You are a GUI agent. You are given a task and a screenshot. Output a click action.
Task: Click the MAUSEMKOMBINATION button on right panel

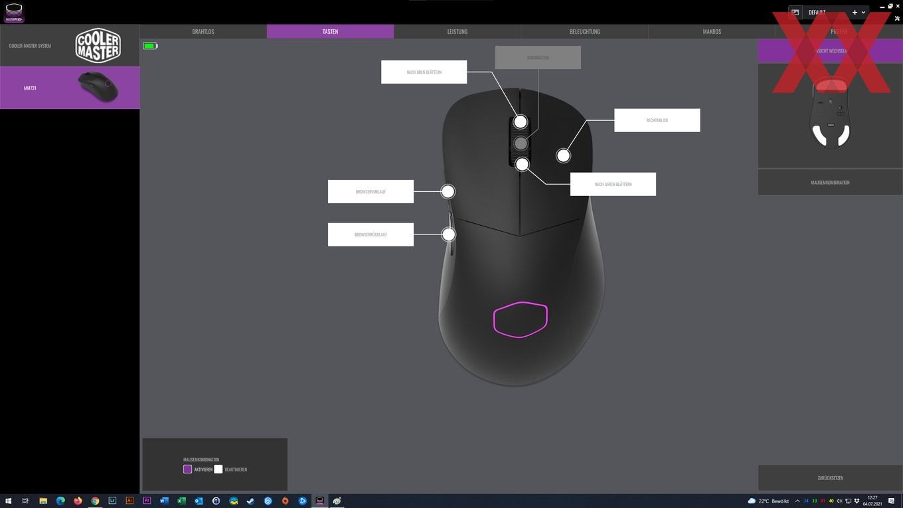(830, 182)
